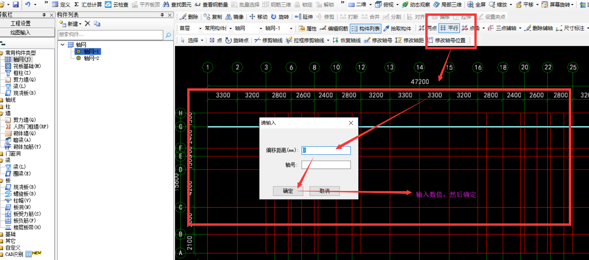This screenshot has height=260, width=589.
Task: Open 局部三维 partial 3D view
Action: [447, 4]
